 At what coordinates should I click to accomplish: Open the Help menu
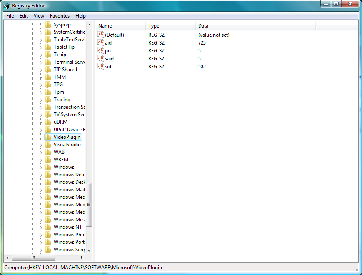tap(80, 16)
